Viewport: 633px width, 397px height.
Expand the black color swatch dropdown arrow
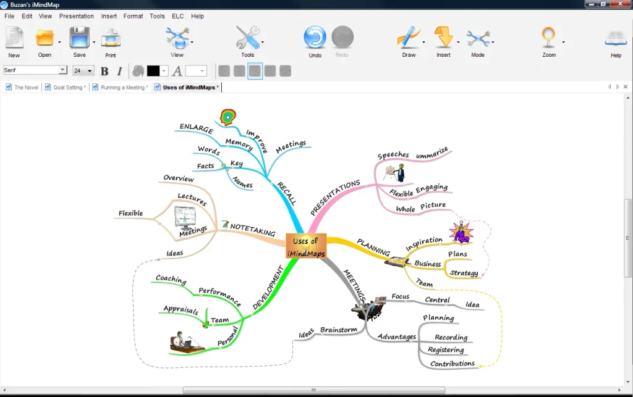point(163,71)
